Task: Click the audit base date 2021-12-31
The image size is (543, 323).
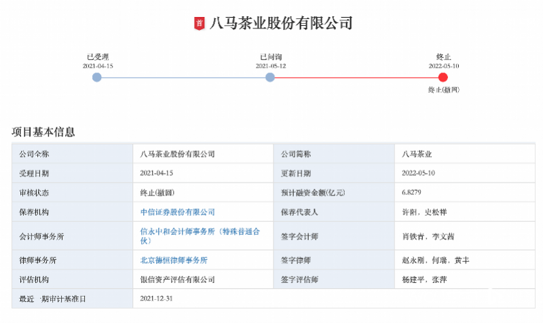Action: [157, 299]
